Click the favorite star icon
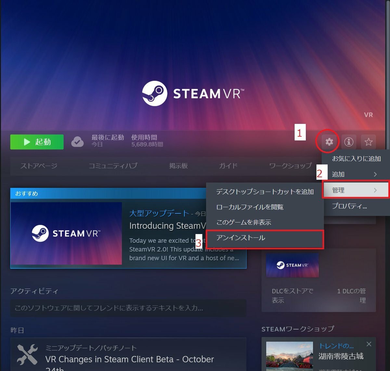The image size is (390, 371). [x=368, y=142]
